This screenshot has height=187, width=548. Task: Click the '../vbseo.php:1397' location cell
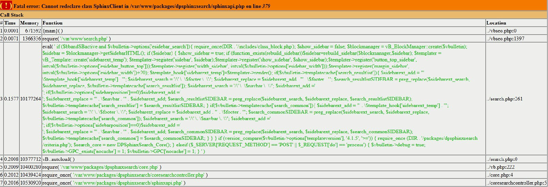pyautogui.click(x=505, y=39)
